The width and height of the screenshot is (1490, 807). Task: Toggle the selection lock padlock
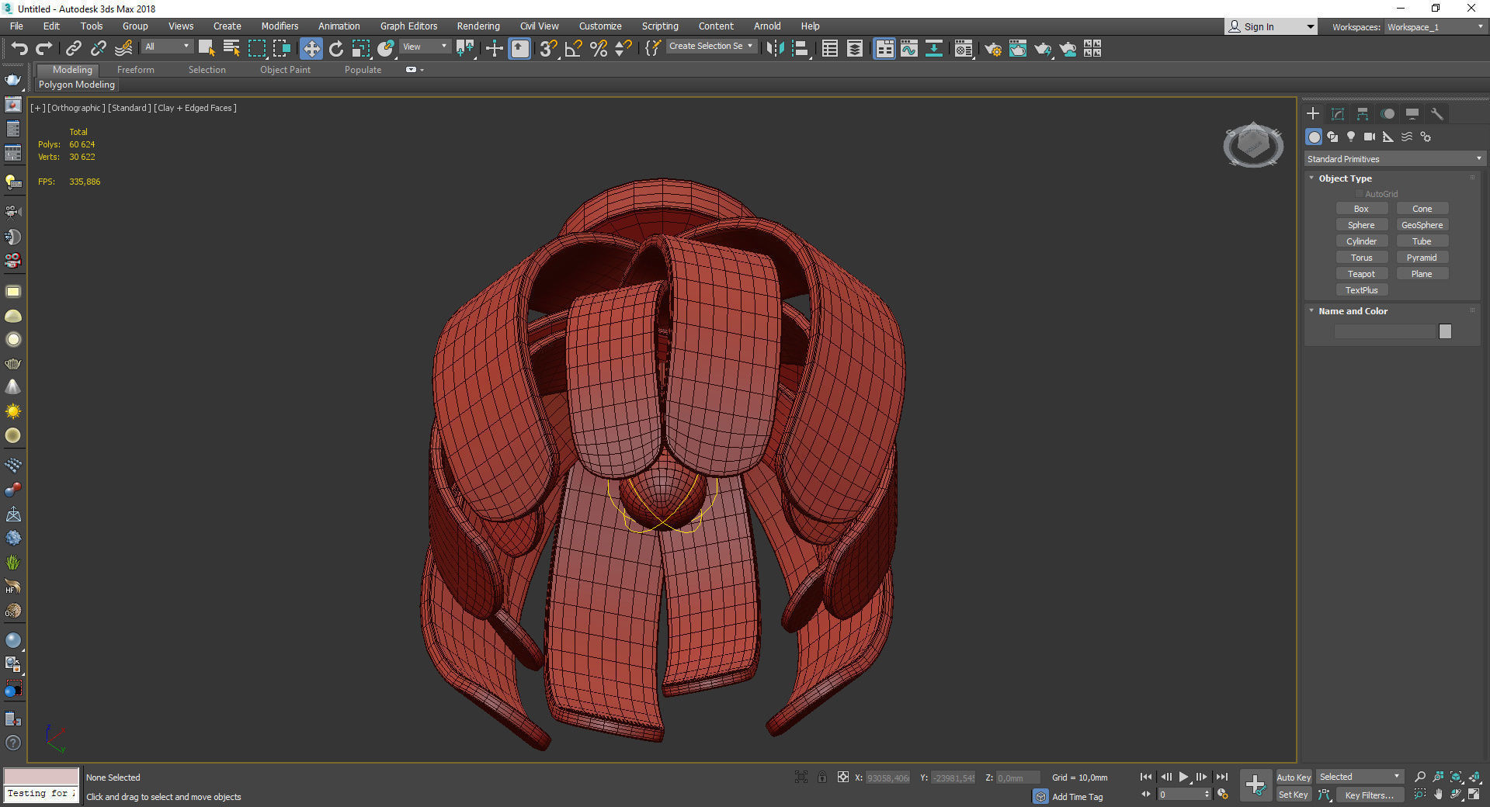(x=821, y=777)
